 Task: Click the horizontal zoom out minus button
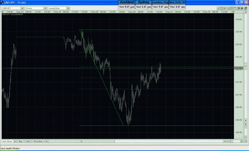click(229, 141)
